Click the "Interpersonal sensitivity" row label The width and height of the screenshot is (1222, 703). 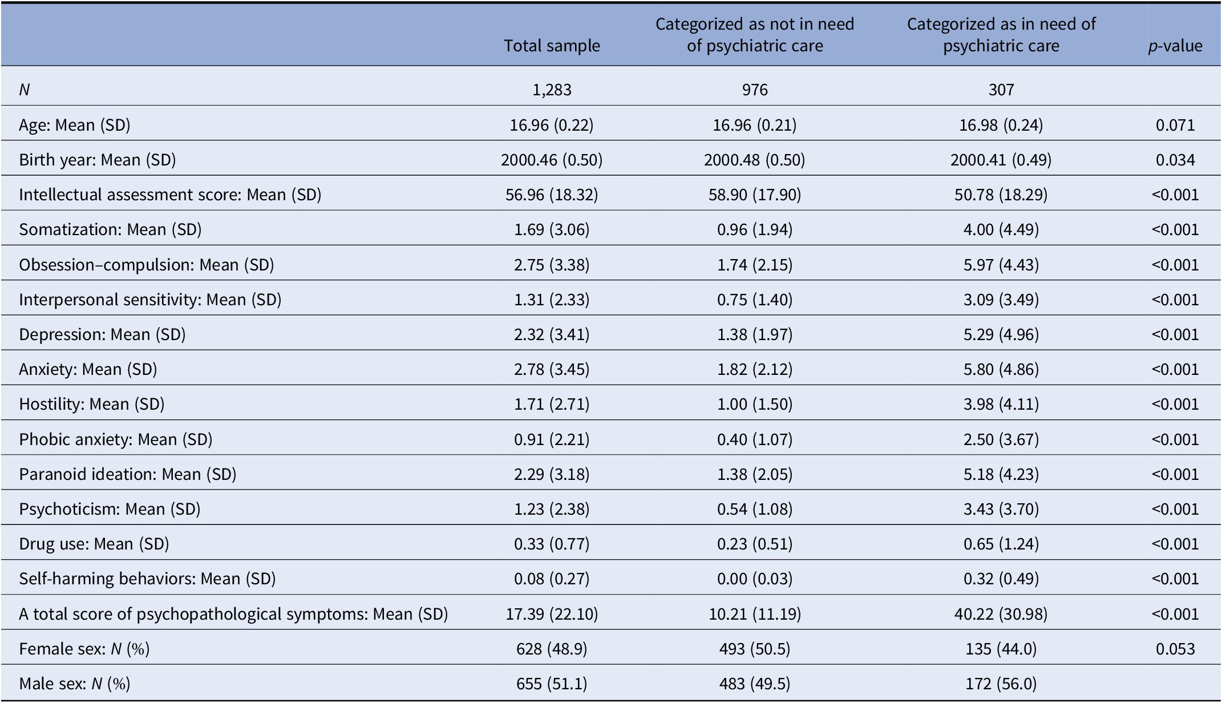[150, 300]
